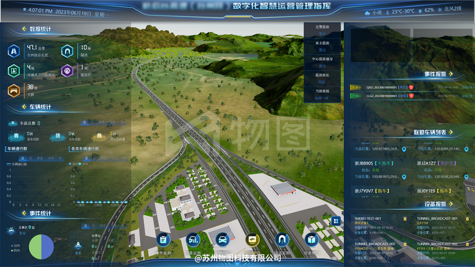Image resolution: width=475 pixels, height=267 pixels.
Task: Click the 隧道 tunnel count hexagon icon
Action: click(x=67, y=51)
